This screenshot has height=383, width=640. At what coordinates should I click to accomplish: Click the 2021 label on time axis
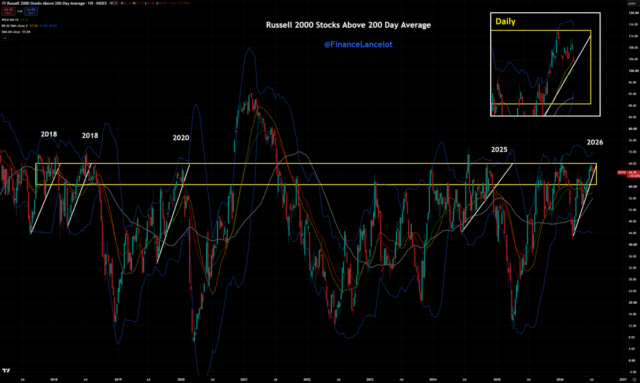(244, 379)
